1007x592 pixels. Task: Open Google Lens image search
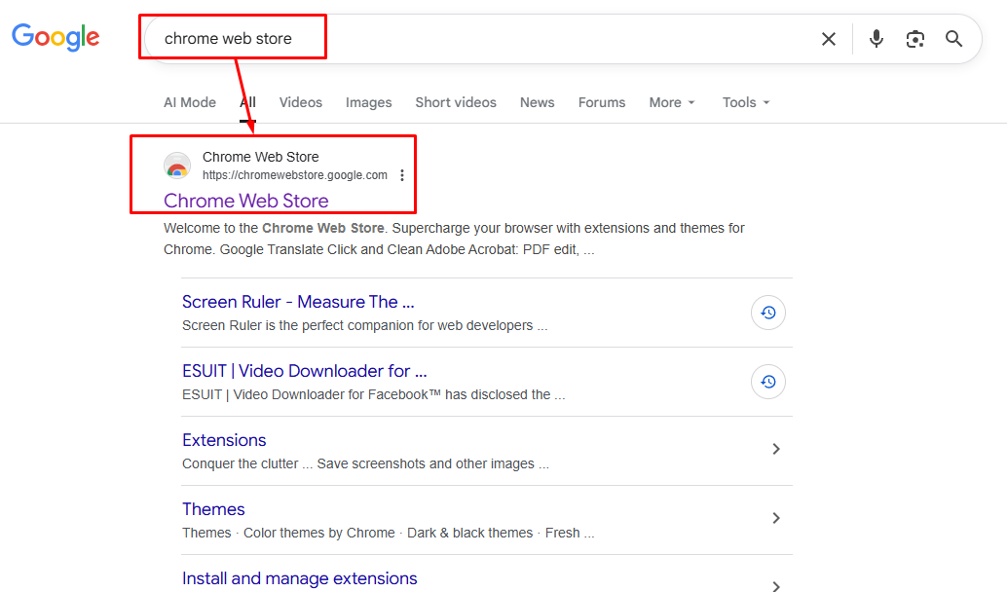pos(914,39)
